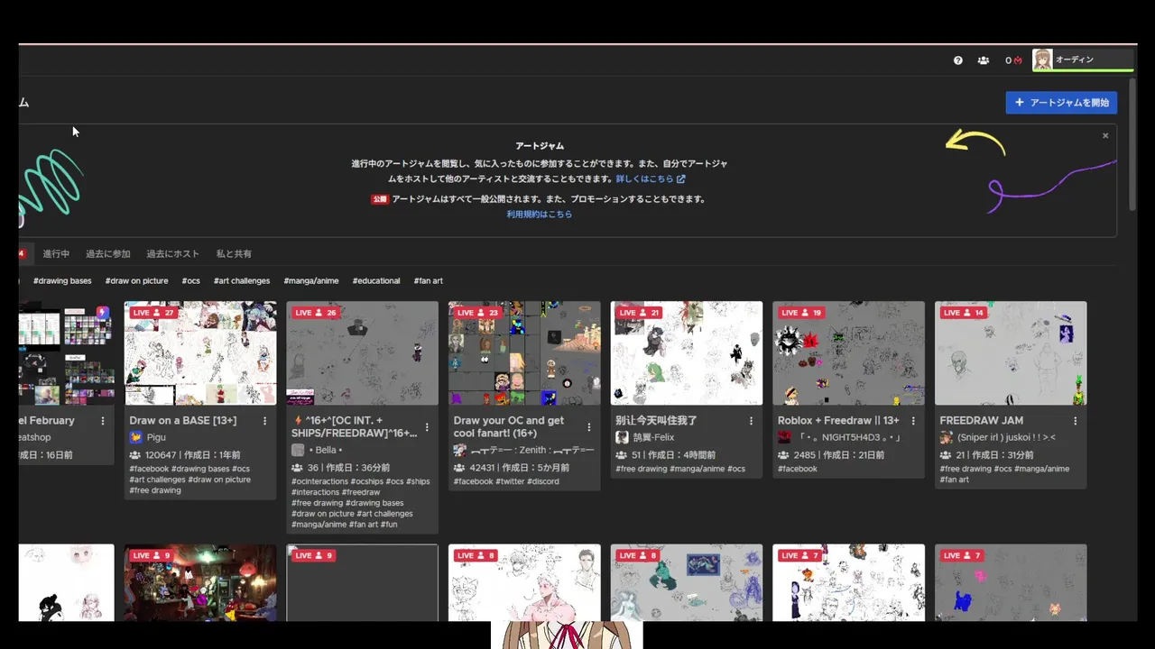Screen dimensions: 1155x649
Task: Filter by #fan art tag in filter row
Action: [429, 281]
